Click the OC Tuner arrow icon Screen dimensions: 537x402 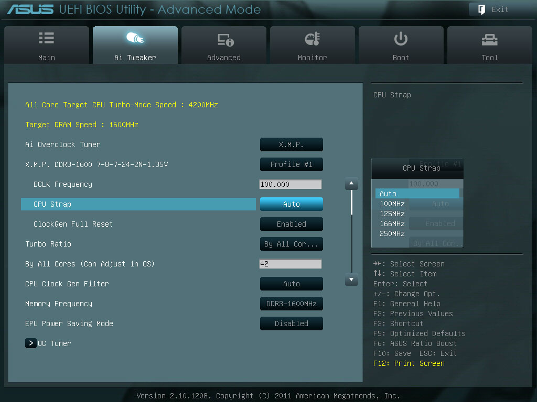30,343
